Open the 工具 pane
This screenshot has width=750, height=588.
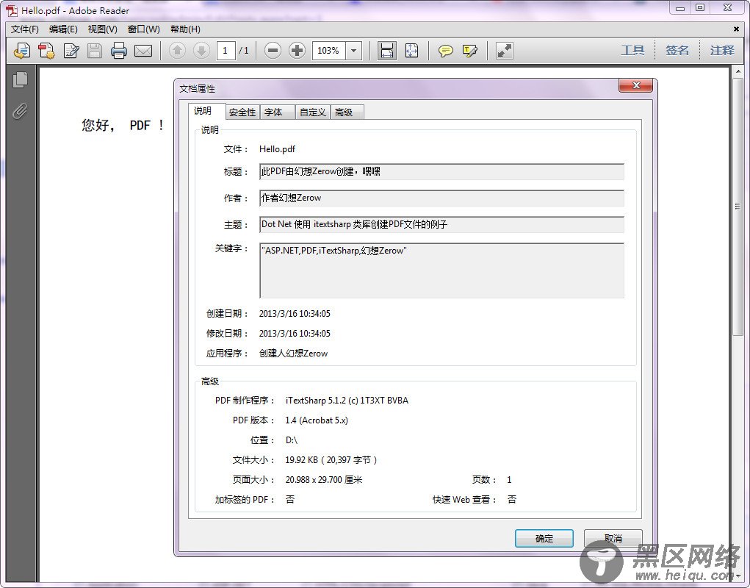tap(632, 50)
